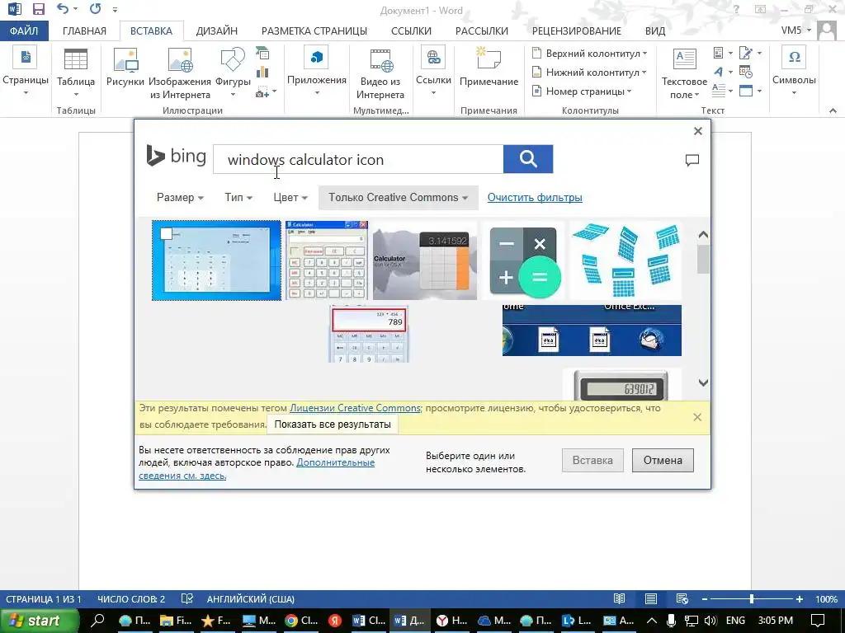Open the Приложения apps button
This screenshot has width=845, height=633.
[x=316, y=71]
